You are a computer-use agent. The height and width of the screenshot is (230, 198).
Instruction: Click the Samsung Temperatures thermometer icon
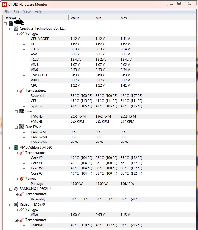coord(22,194)
